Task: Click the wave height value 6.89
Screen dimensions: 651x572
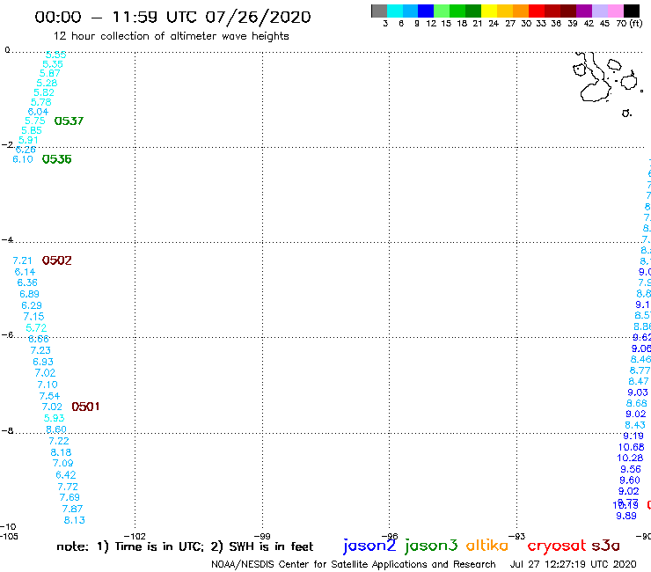Action: click(30, 294)
